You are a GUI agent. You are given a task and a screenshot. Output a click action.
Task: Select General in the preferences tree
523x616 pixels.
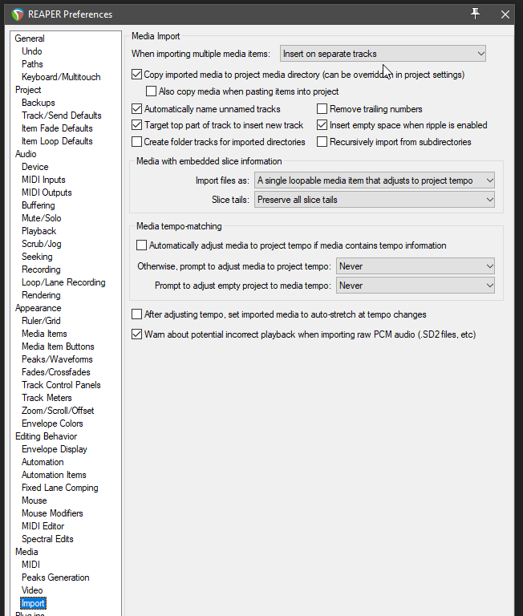30,38
